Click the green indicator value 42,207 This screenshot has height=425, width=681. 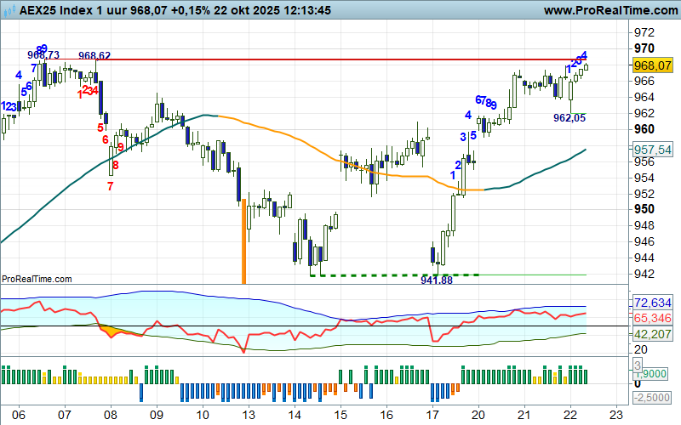pyautogui.click(x=652, y=334)
